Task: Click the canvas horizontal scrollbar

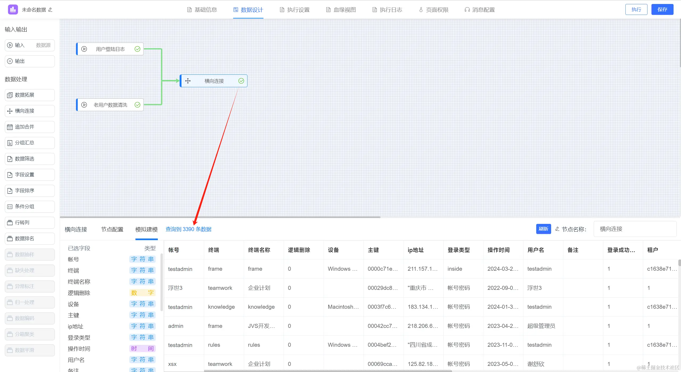Action: [220, 217]
